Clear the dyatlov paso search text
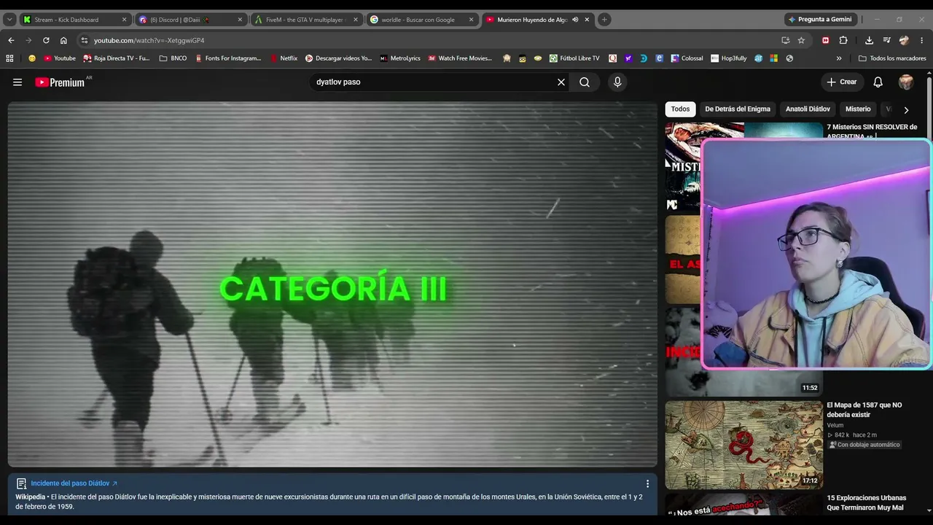Image resolution: width=933 pixels, height=525 pixels. [x=561, y=82]
